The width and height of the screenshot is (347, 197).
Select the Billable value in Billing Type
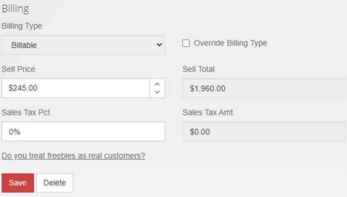pyautogui.click(x=24, y=45)
